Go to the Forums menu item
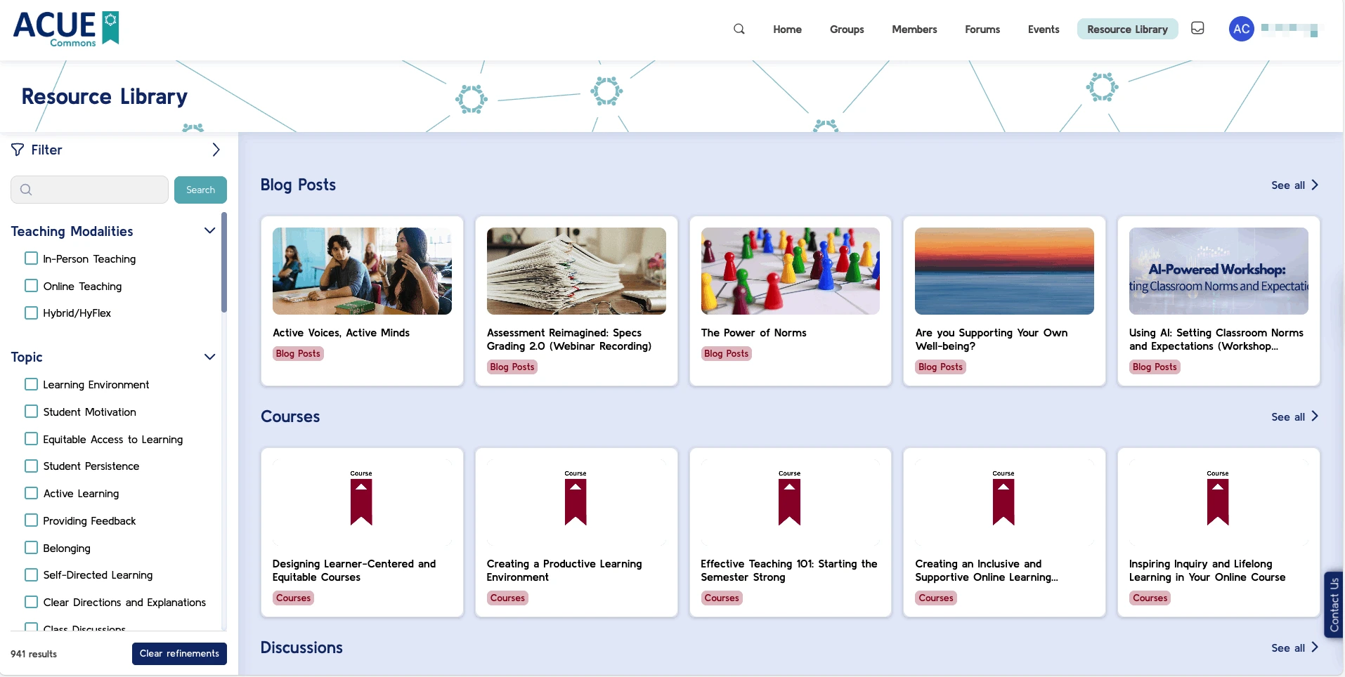1345x677 pixels. (982, 29)
